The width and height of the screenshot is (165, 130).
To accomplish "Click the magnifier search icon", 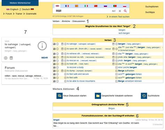I will (x=125, y=11).
